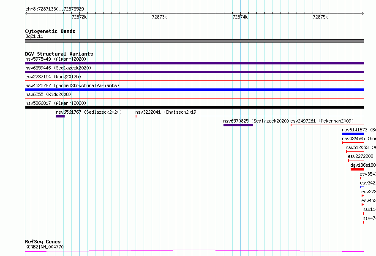Open the KCNB2|NM_004770 gene label
Screen dimensions: 376x256
point(44,247)
